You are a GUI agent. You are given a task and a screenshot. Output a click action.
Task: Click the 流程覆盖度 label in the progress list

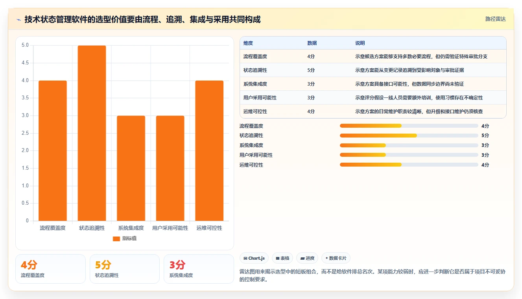[x=251, y=126]
